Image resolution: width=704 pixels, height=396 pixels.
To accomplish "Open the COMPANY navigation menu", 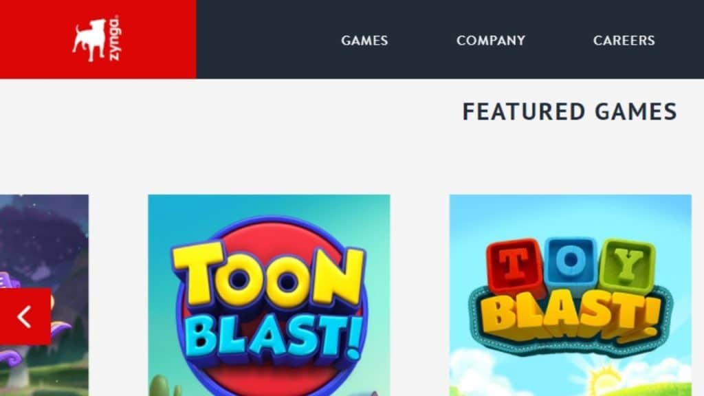I will click(491, 41).
